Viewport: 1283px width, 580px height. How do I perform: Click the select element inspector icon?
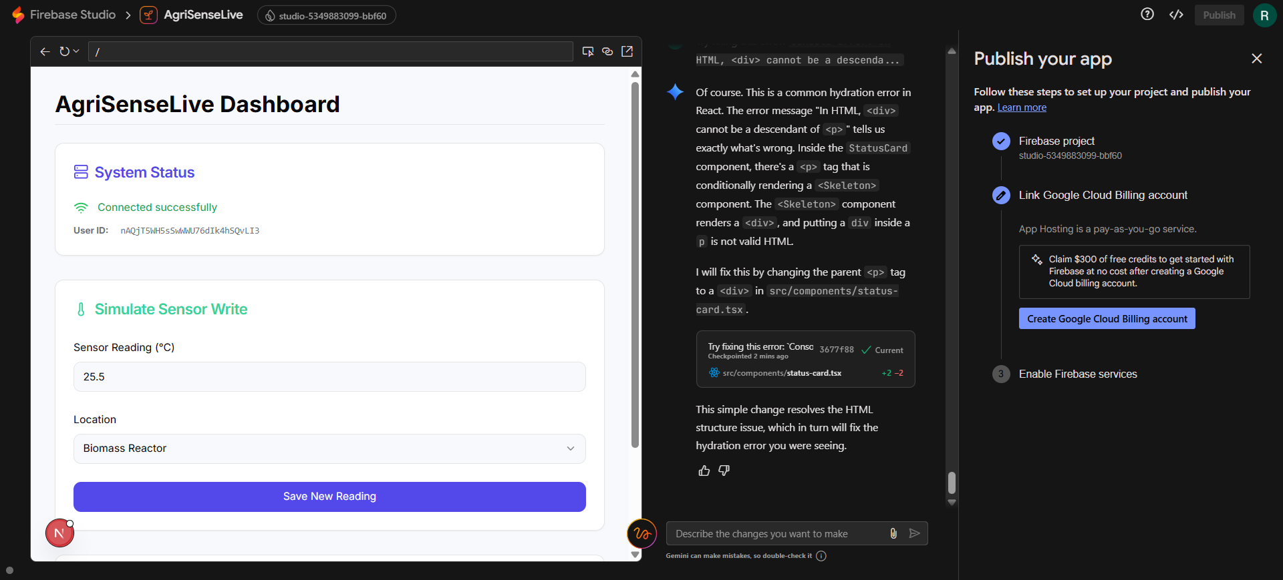(x=588, y=51)
